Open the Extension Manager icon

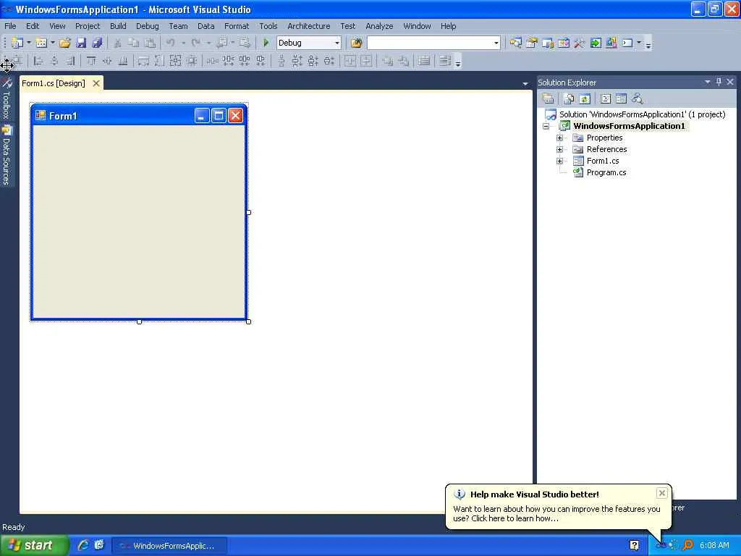pos(611,43)
